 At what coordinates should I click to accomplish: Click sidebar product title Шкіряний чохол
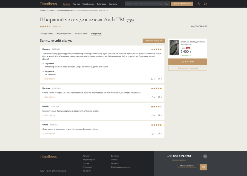(x=192, y=43)
